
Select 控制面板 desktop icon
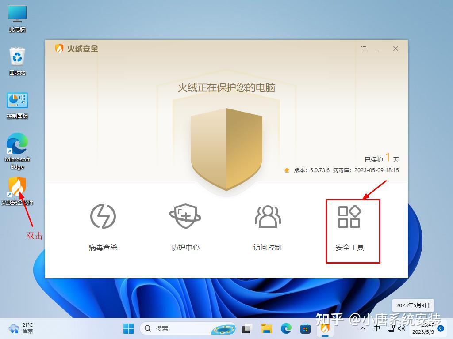[17, 105]
